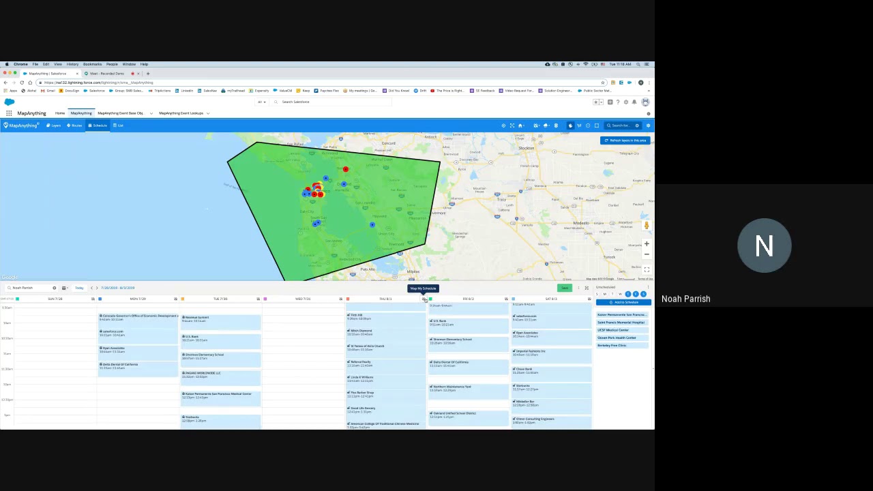The image size is (873, 491).
Task: Open the weather cloud overlay dropdown
Action: [546, 125]
